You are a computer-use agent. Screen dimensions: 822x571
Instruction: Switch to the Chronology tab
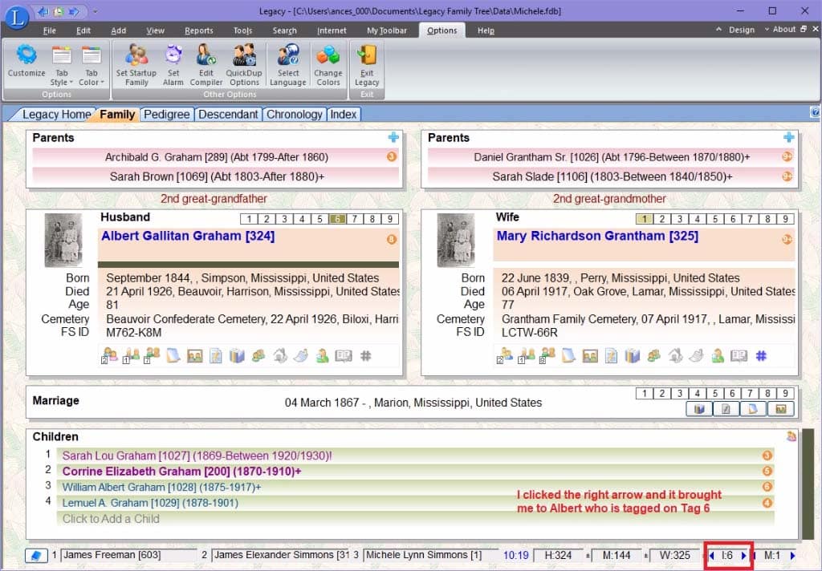pos(294,114)
